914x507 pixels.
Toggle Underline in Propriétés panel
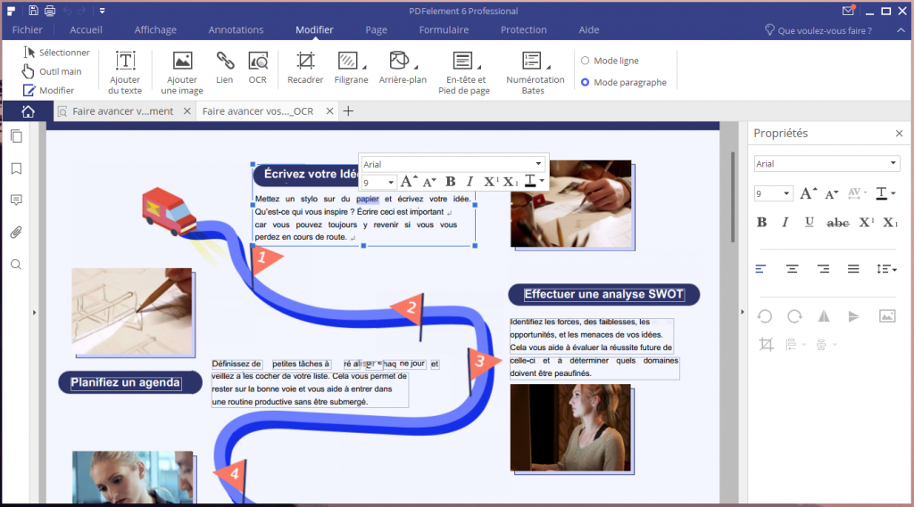809,223
